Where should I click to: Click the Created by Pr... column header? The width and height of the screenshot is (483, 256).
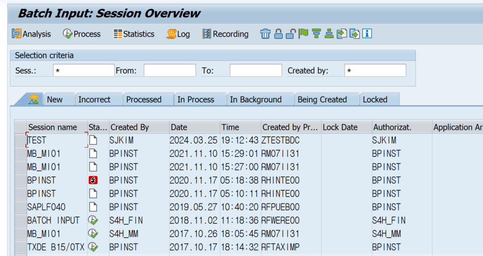coord(291,127)
